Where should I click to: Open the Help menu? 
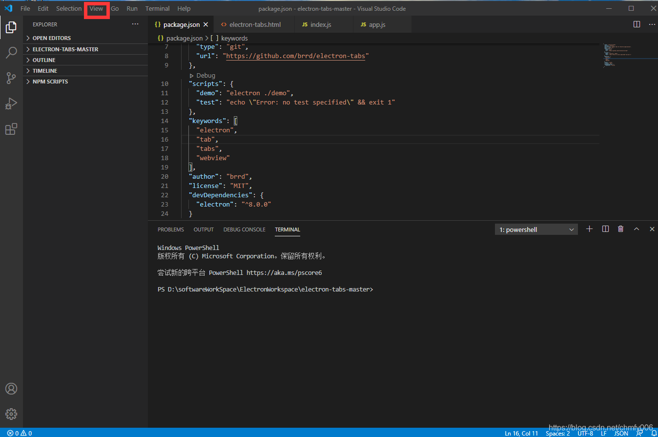pyautogui.click(x=184, y=8)
